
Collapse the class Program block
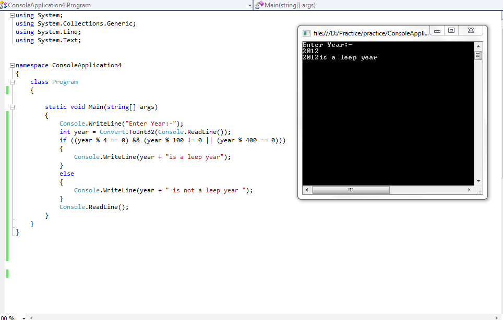[x=12, y=82]
